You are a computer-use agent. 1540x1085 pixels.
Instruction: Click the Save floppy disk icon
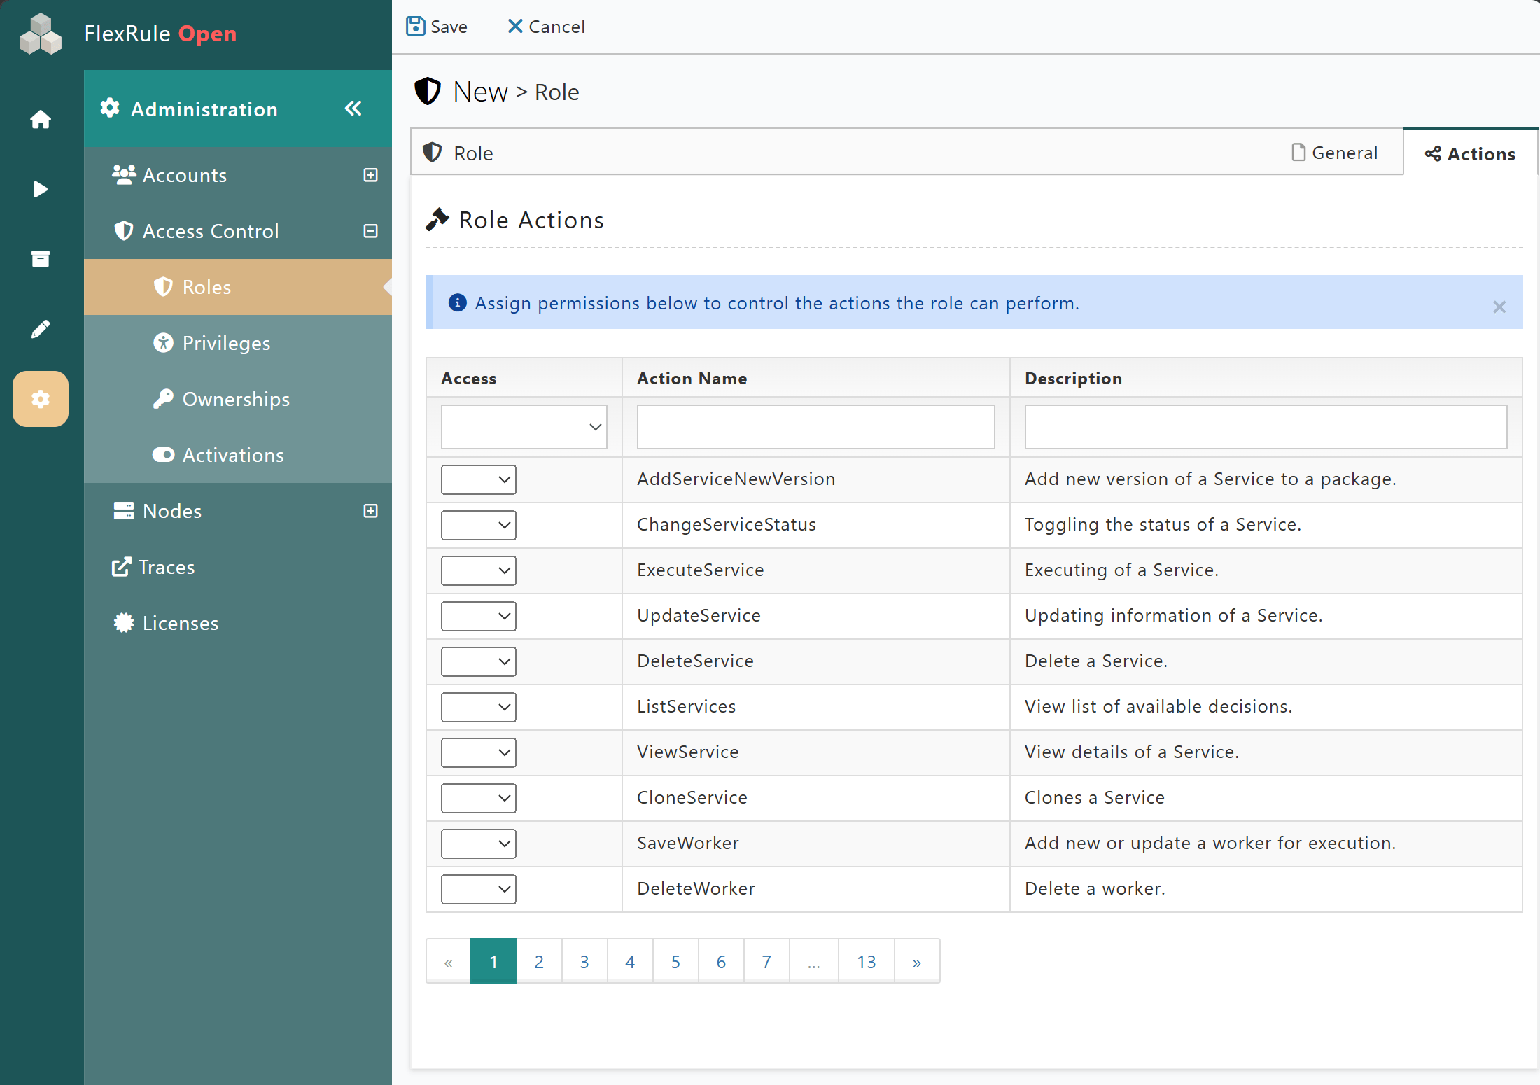tap(416, 26)
